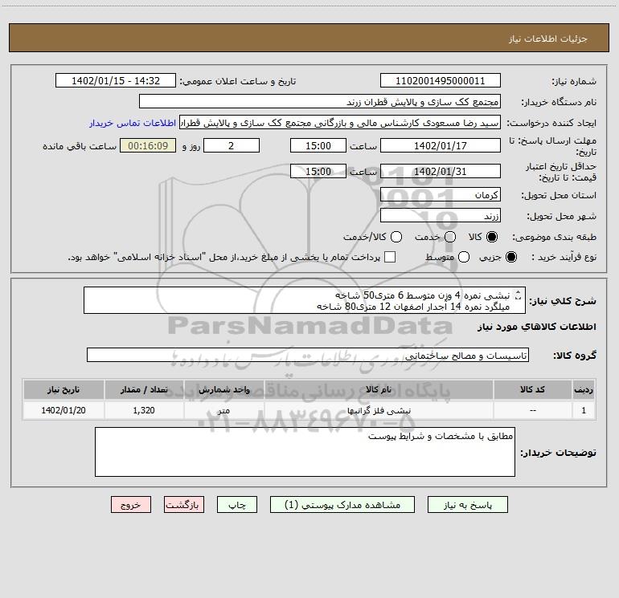Click the نام دستگاه خریدار field

click(320, 101)
